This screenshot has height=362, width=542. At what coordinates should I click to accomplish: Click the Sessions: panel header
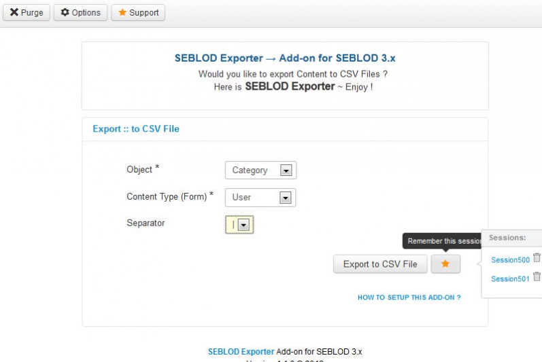(507, 238)
